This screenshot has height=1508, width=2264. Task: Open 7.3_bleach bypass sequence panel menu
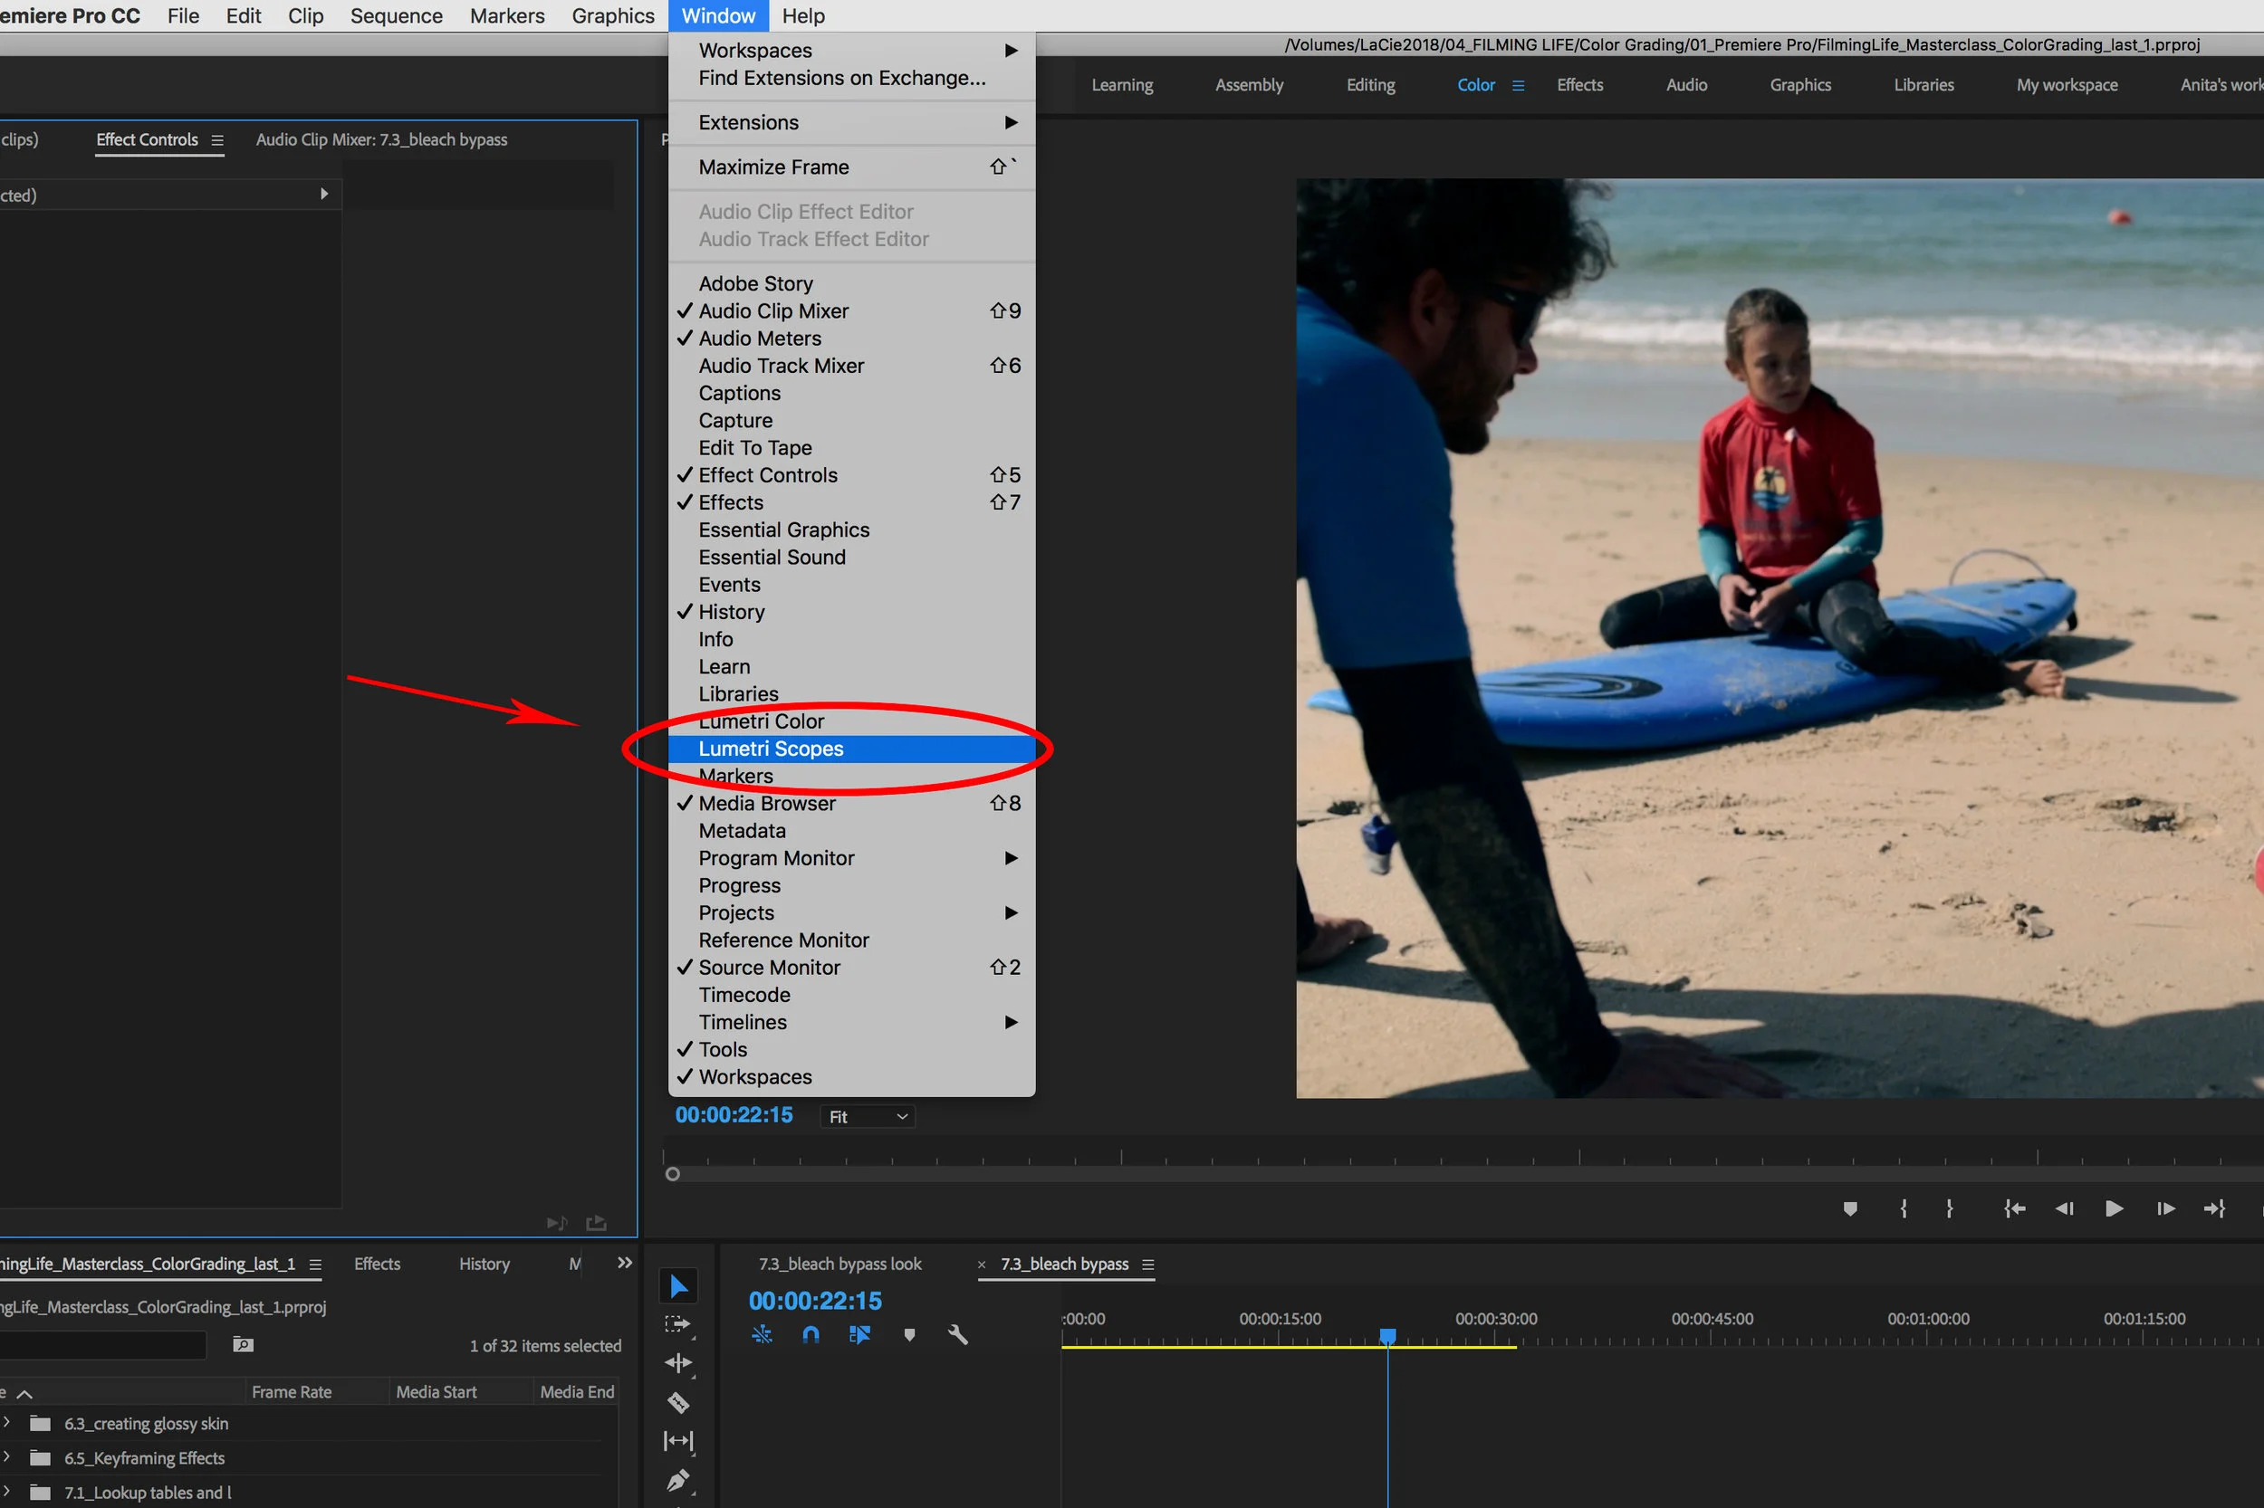click(1146, 1265)
